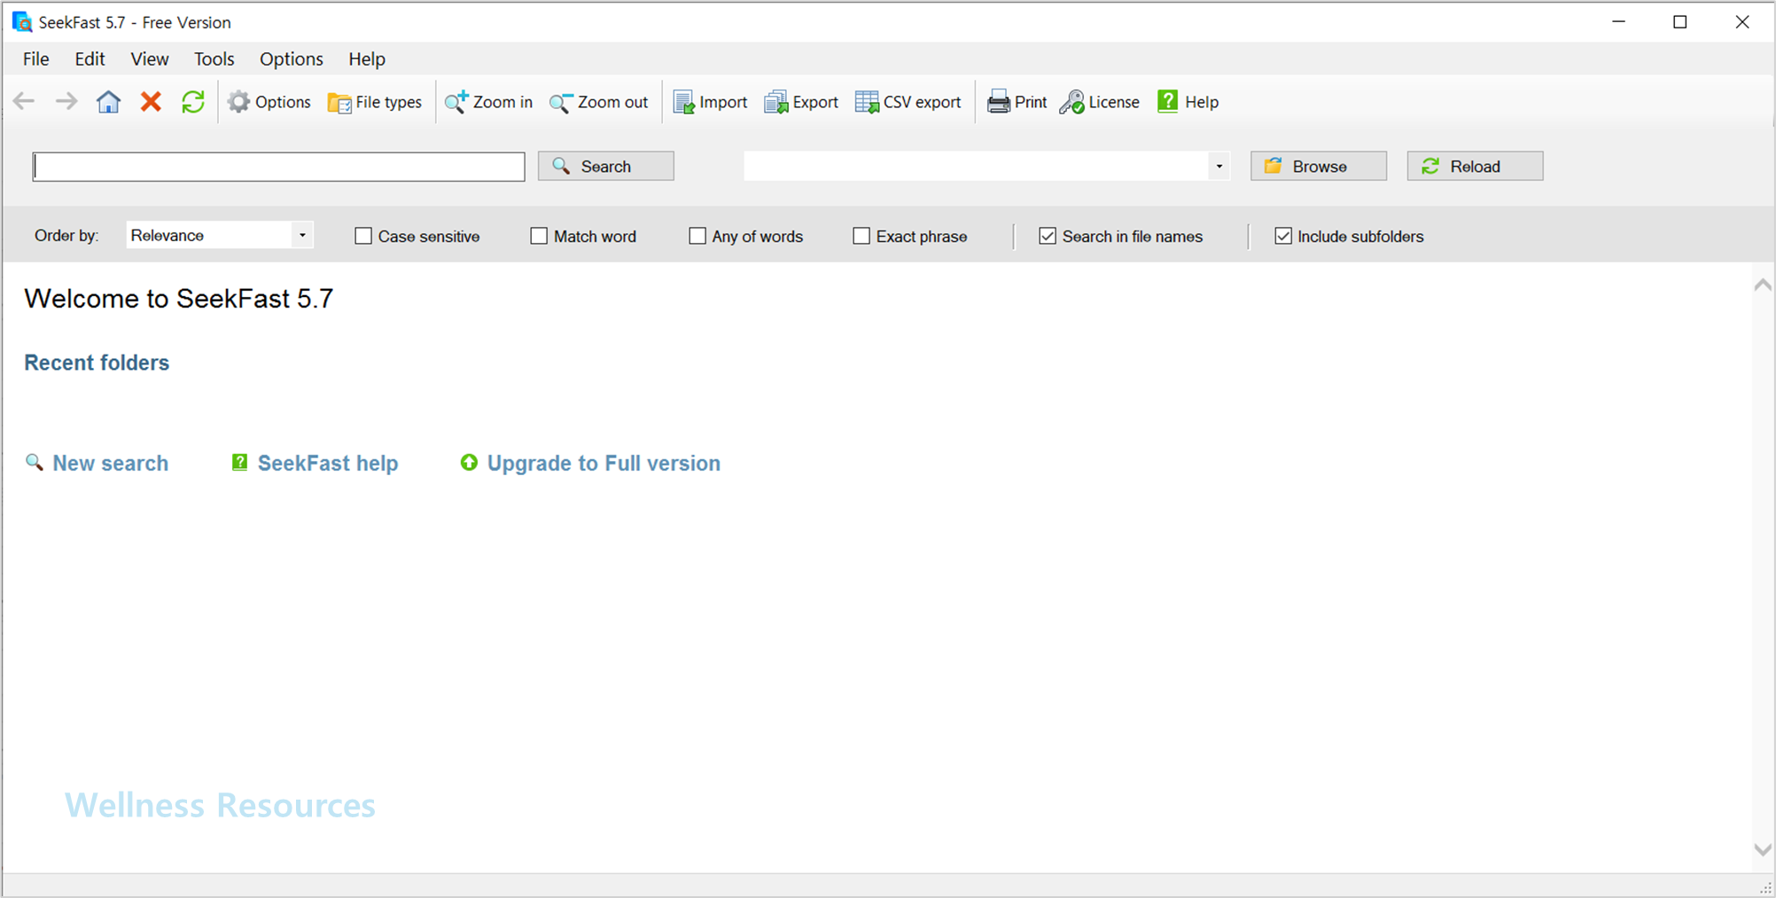Click the SeekFast app icon in title bar
Image resolution: width=1776 pixels, height=898 pixels.
tap(22, 22)
